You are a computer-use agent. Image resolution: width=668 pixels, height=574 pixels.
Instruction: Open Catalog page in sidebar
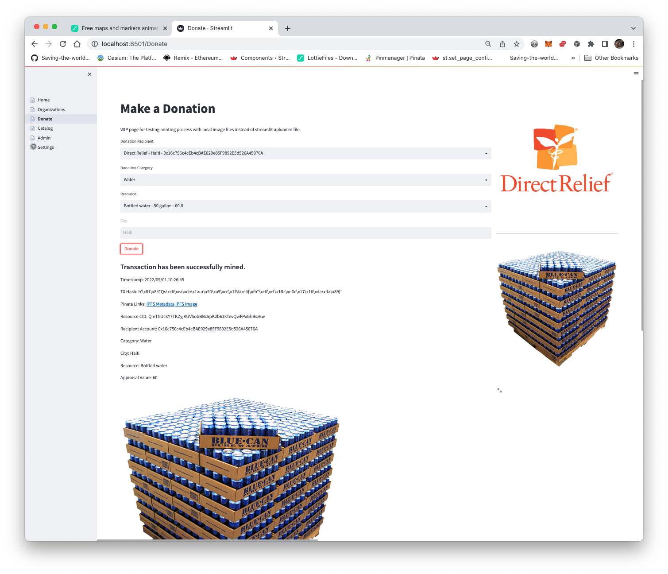point(45,128)
